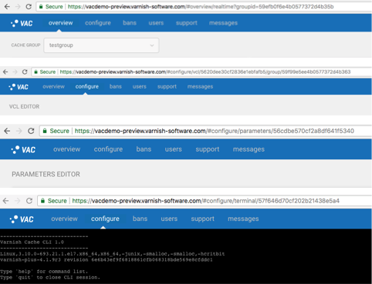The width and height of the screenshot is (372, 284).
Task: Click back arrow in the configure/vcl browser bar
Action: (x=5, y=72)
